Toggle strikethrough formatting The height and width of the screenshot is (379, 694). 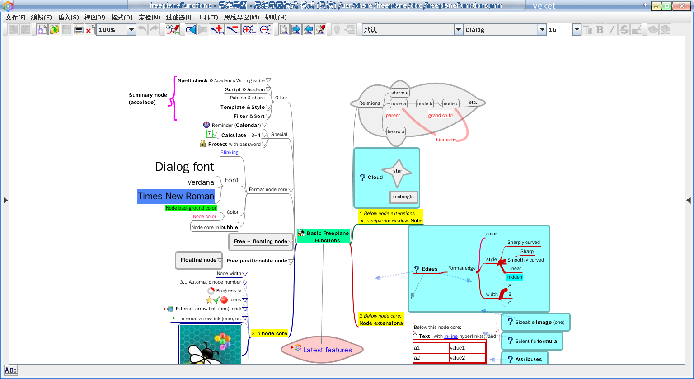(624, 30)
